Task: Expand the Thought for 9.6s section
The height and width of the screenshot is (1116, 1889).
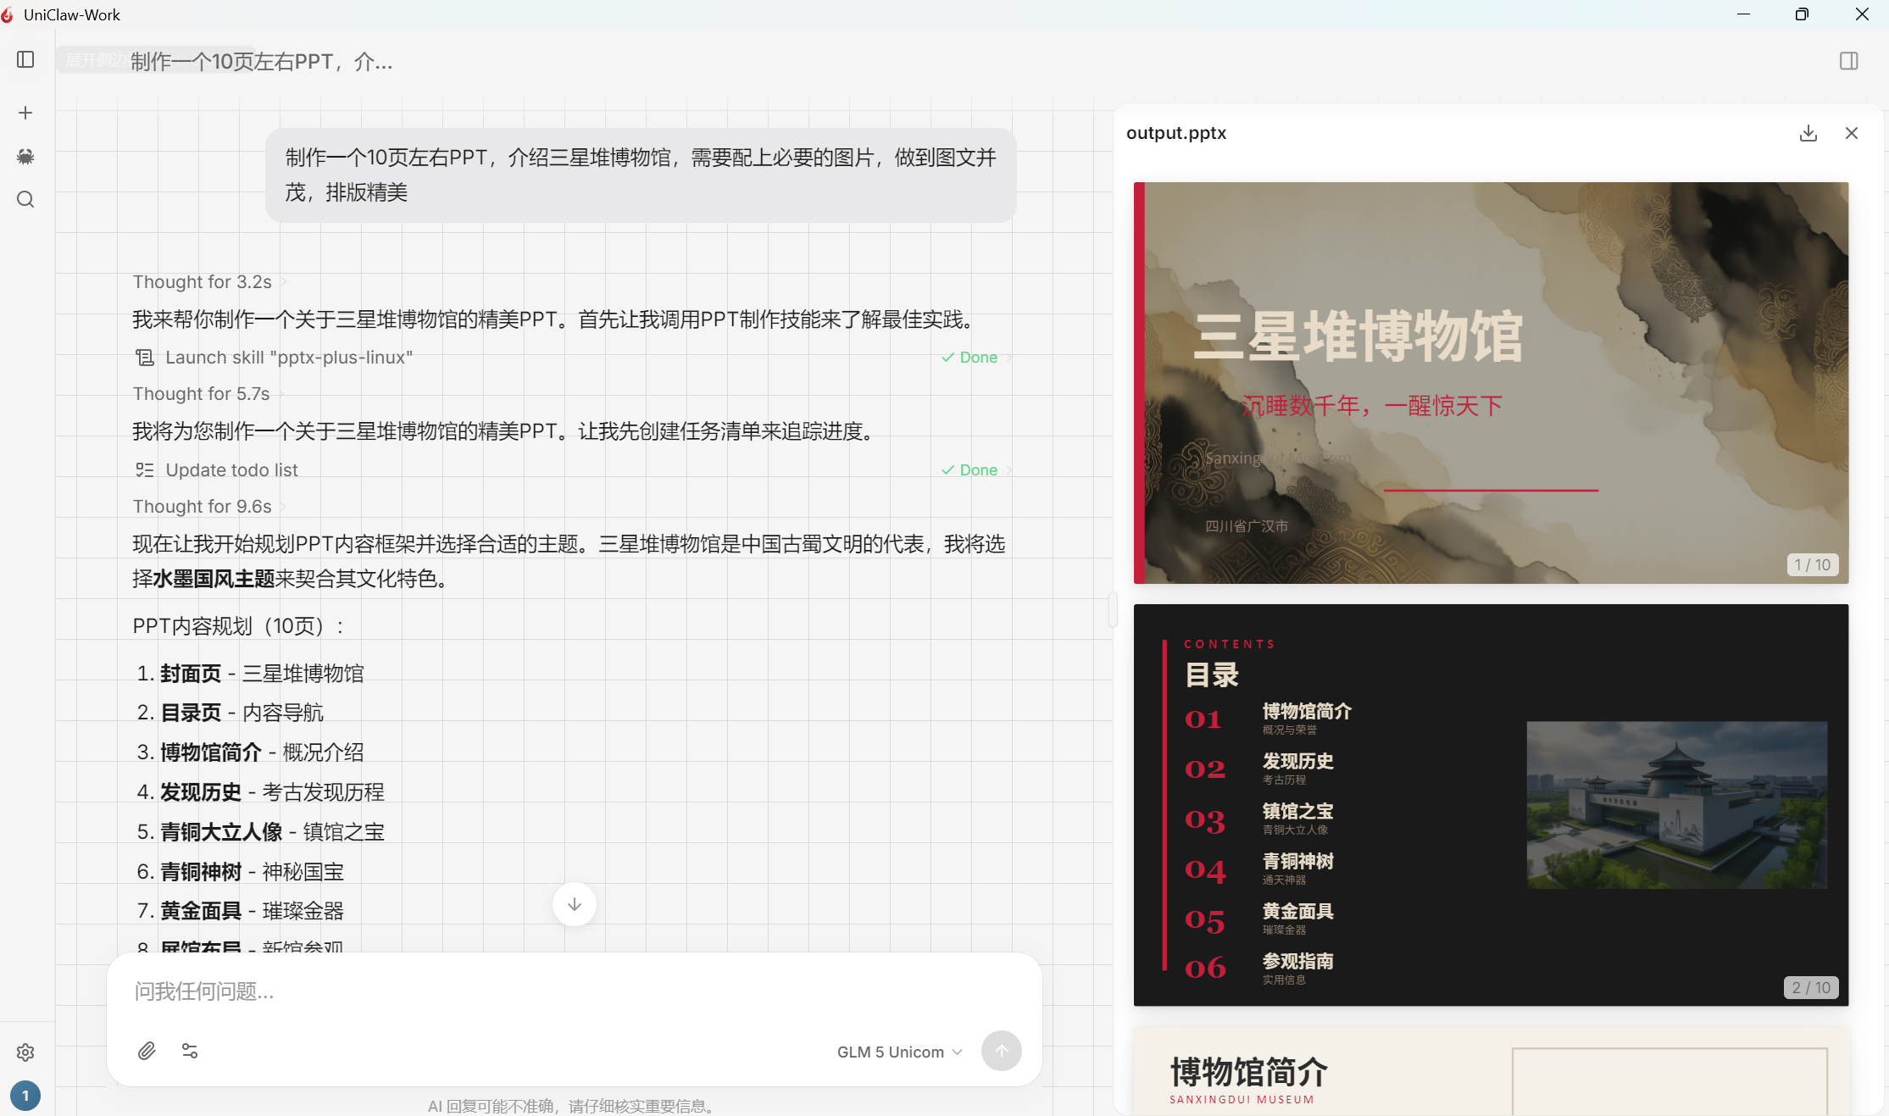Action: point(209,506)
